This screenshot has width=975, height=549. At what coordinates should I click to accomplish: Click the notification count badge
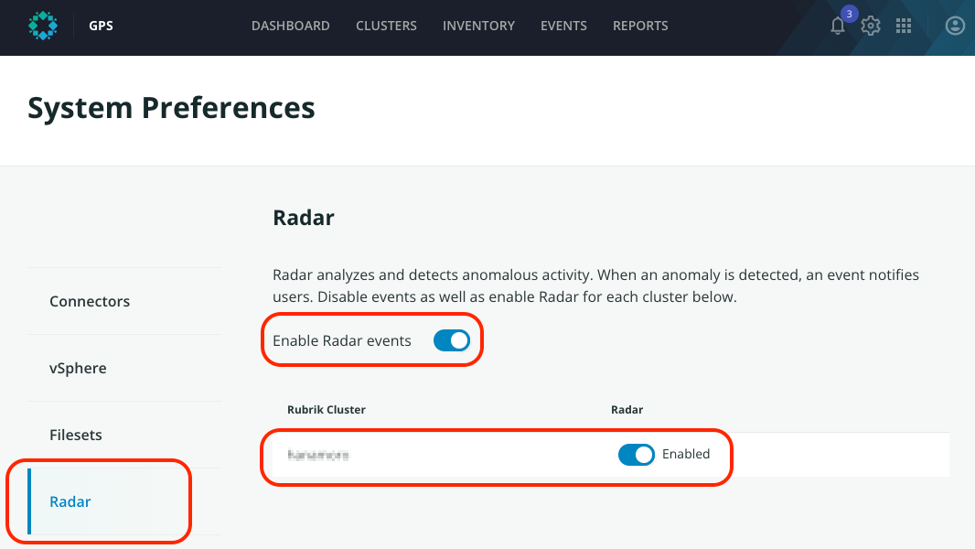[849, 14]
